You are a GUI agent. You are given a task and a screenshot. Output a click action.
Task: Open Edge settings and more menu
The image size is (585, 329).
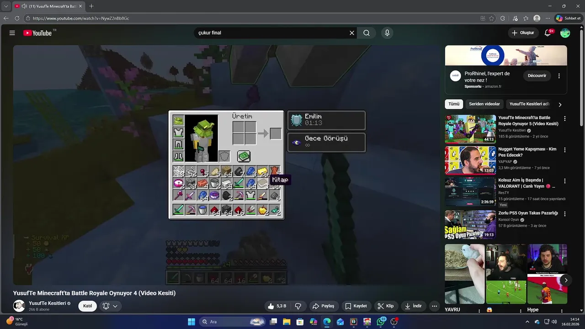pyautogui.click(x=548, y=18)
